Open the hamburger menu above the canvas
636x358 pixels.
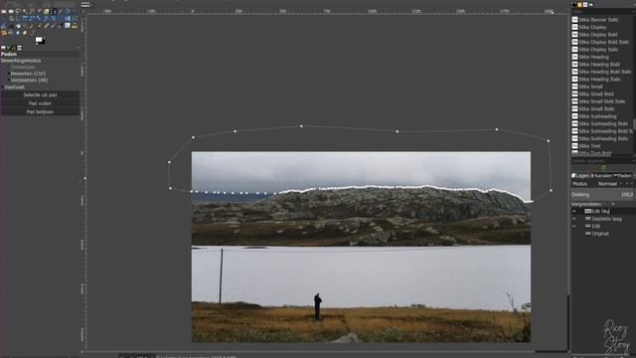coord(85,5)
